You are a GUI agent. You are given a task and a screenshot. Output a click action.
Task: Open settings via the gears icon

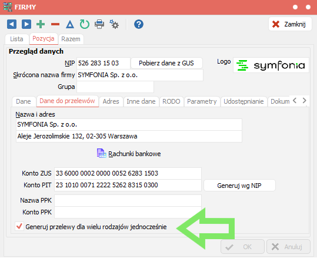pos(114,24)
